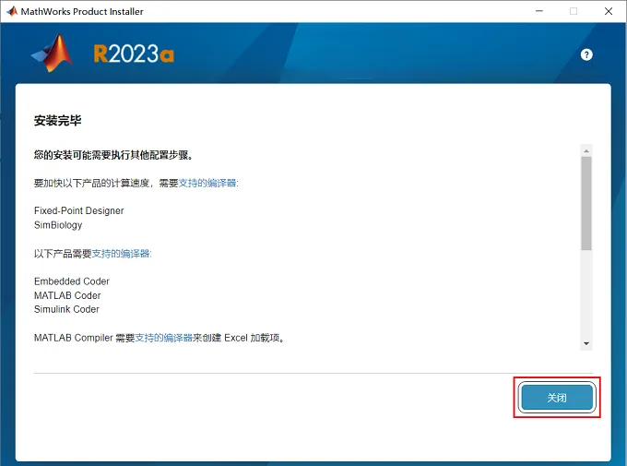The height and width of the screenshot is (466, 627).
Task: Open 支持的编译器 link after 以下产品需要
Action: click(x=121, y=254)
